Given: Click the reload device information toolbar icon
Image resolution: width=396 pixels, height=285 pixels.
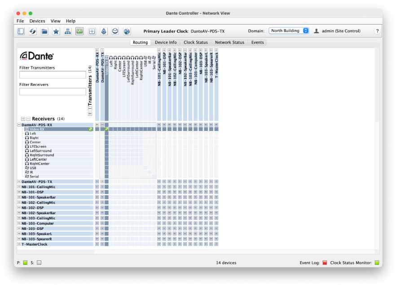Looking at the screenshot, I should coord(33,31).
